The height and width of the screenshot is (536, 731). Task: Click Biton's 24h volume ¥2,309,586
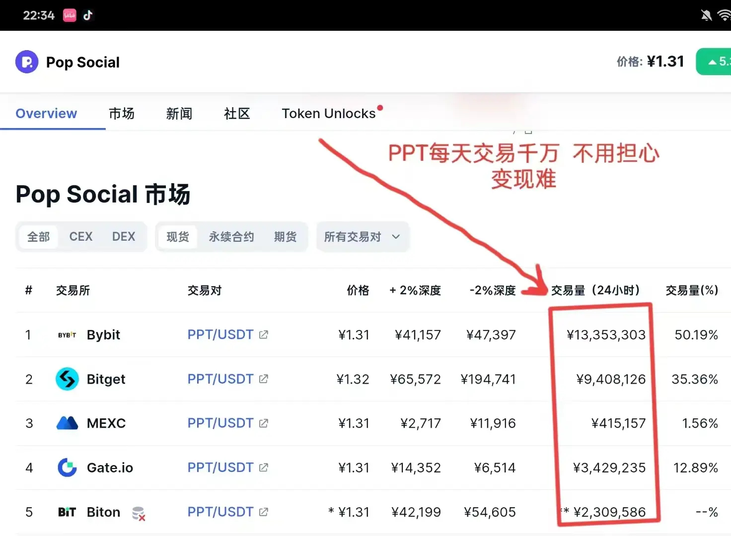610,512
